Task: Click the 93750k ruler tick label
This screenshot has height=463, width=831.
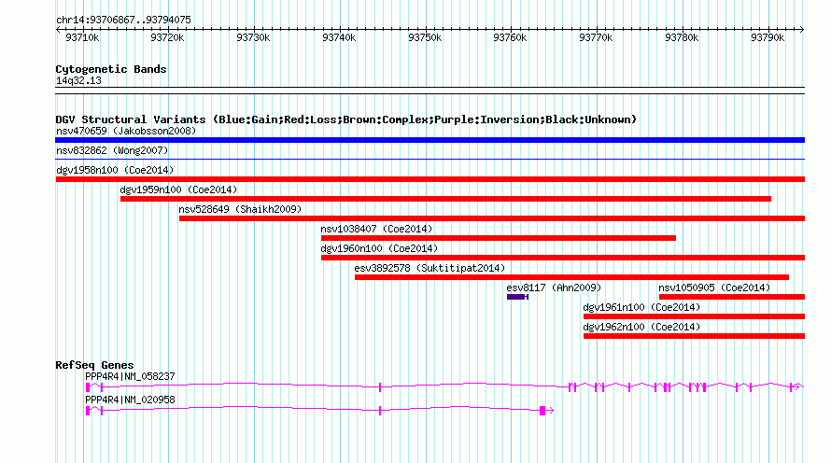Action: point(425,37)
